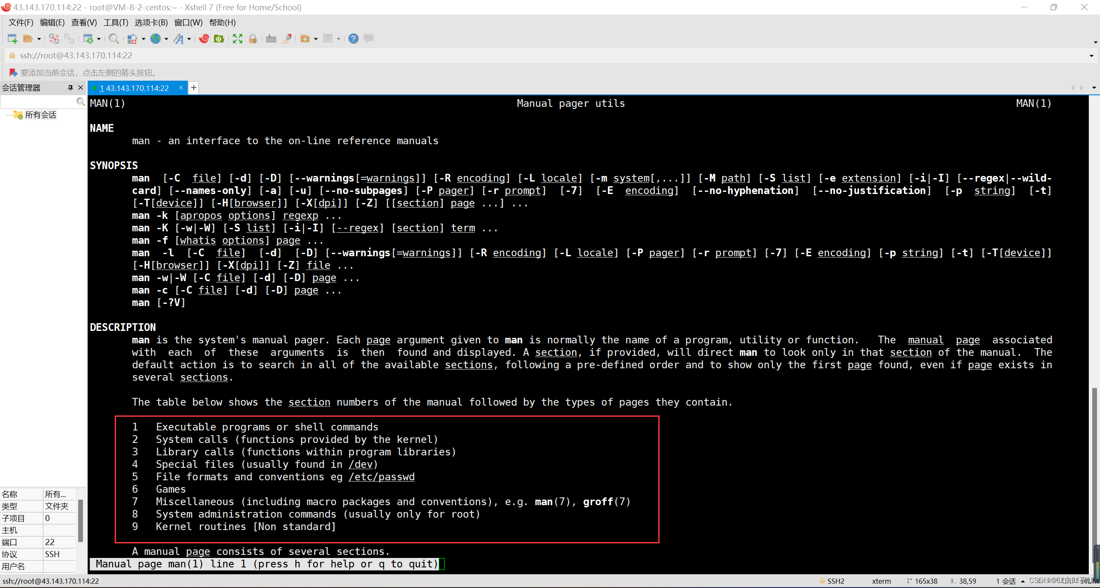Viewport: 1100px width, 588px height.
Task: Open the tab list dropdown arrow
Action: click(1094, 88)
